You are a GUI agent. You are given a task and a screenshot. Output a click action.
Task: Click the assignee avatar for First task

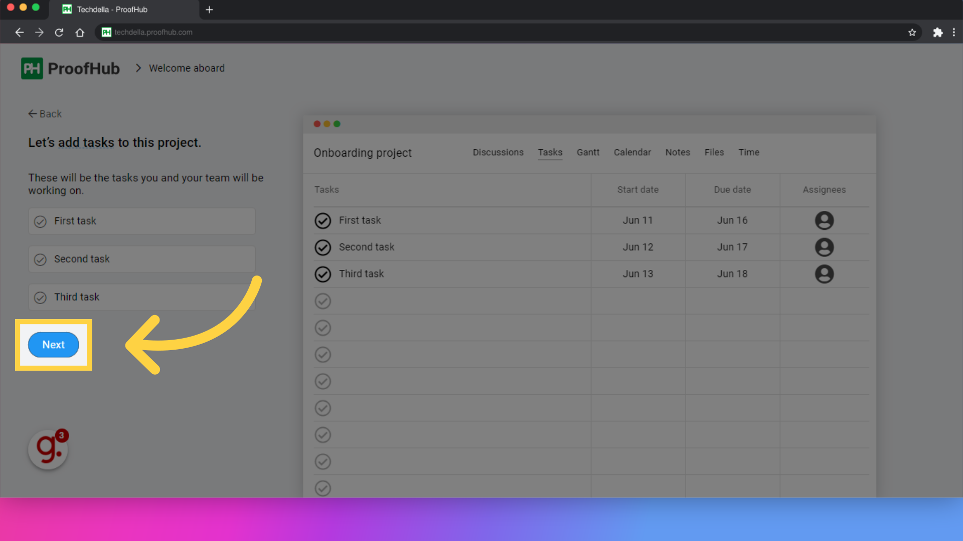coord(824,220)
